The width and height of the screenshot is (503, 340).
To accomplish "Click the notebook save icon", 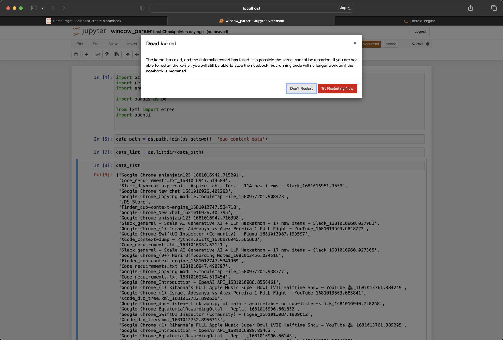I will coord(76,54).
